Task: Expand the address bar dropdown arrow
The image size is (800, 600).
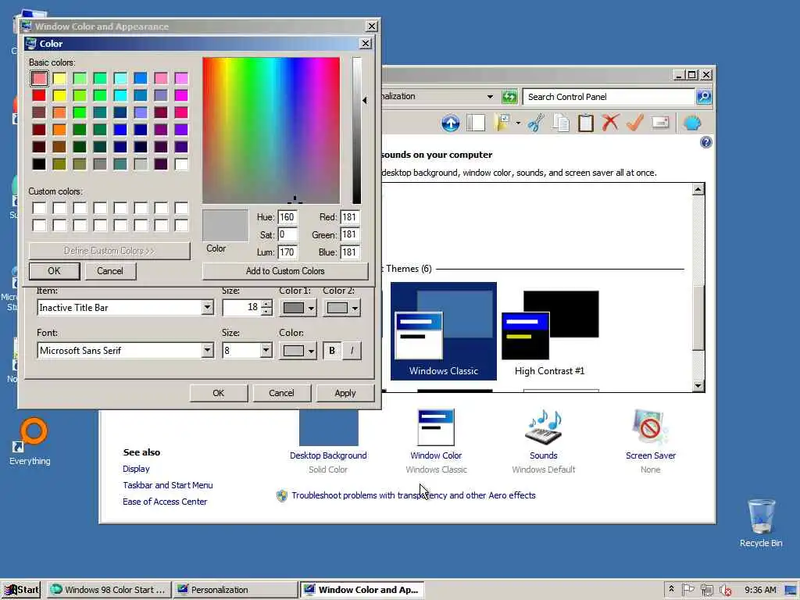Action: coord(490,96)
